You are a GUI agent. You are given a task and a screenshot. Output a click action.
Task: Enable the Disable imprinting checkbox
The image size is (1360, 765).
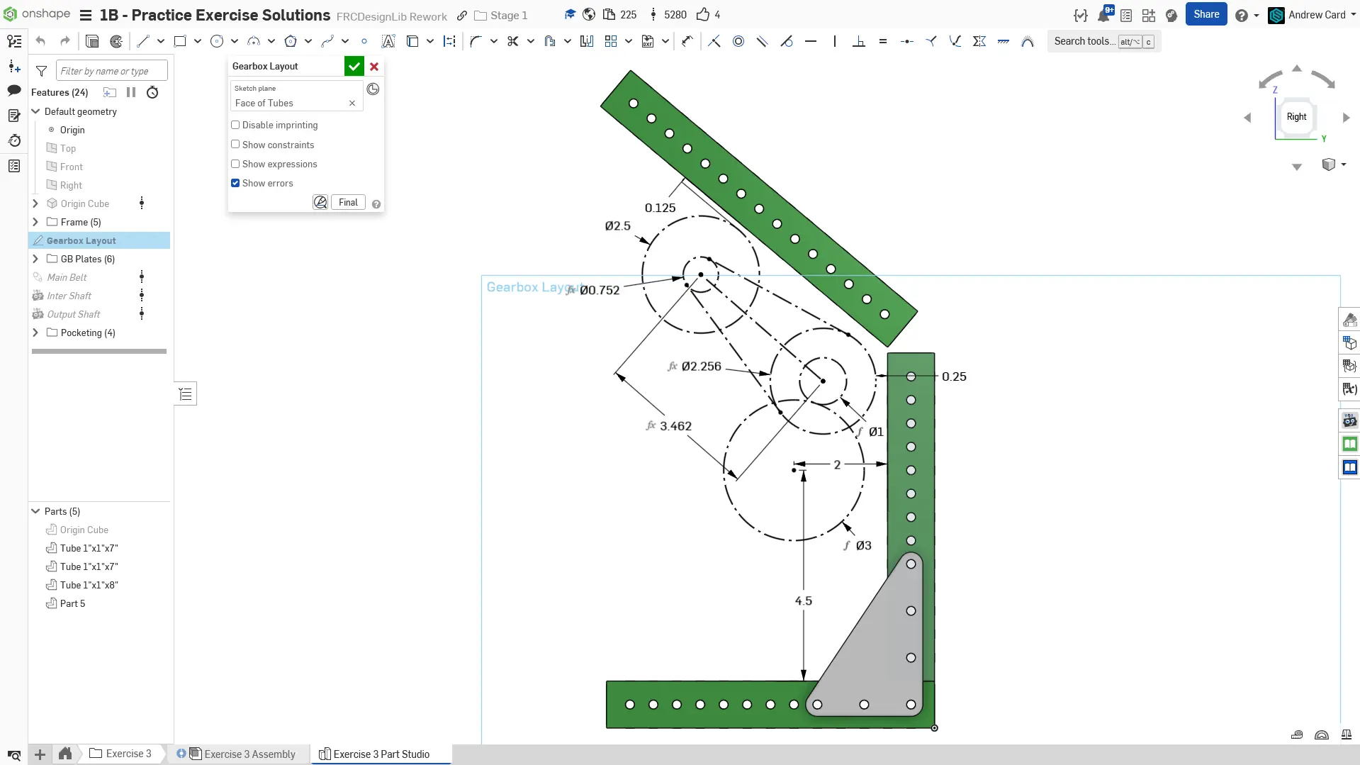(x=235, y=125)
